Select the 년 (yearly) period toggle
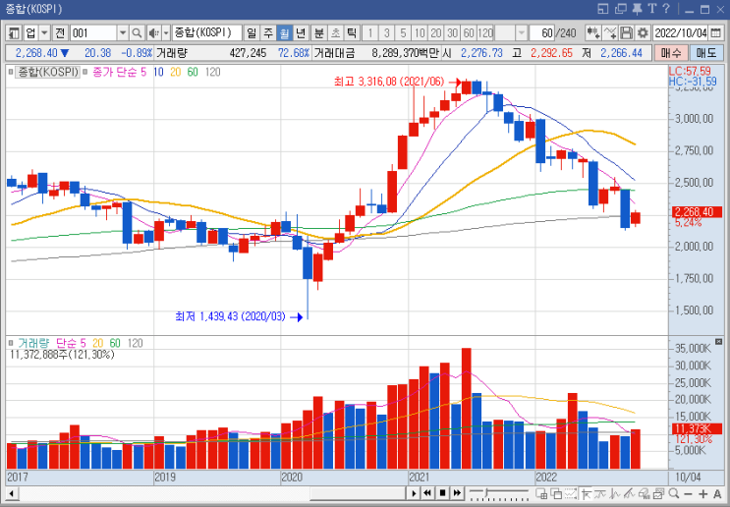 (301, 33)
